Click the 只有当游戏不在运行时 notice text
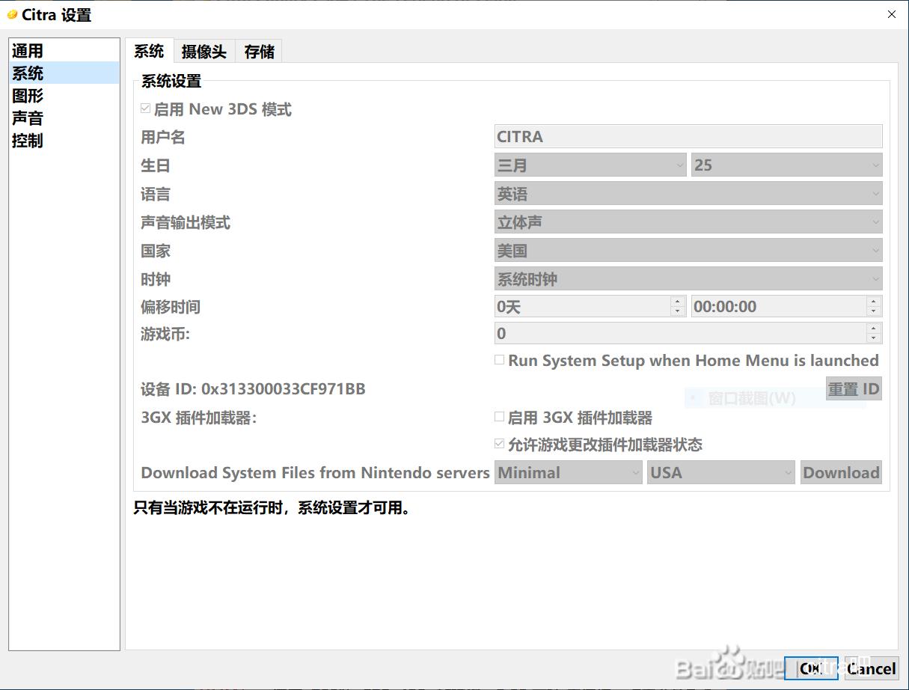This screenshot has height=690, width=909. click(x=272, y=509)
